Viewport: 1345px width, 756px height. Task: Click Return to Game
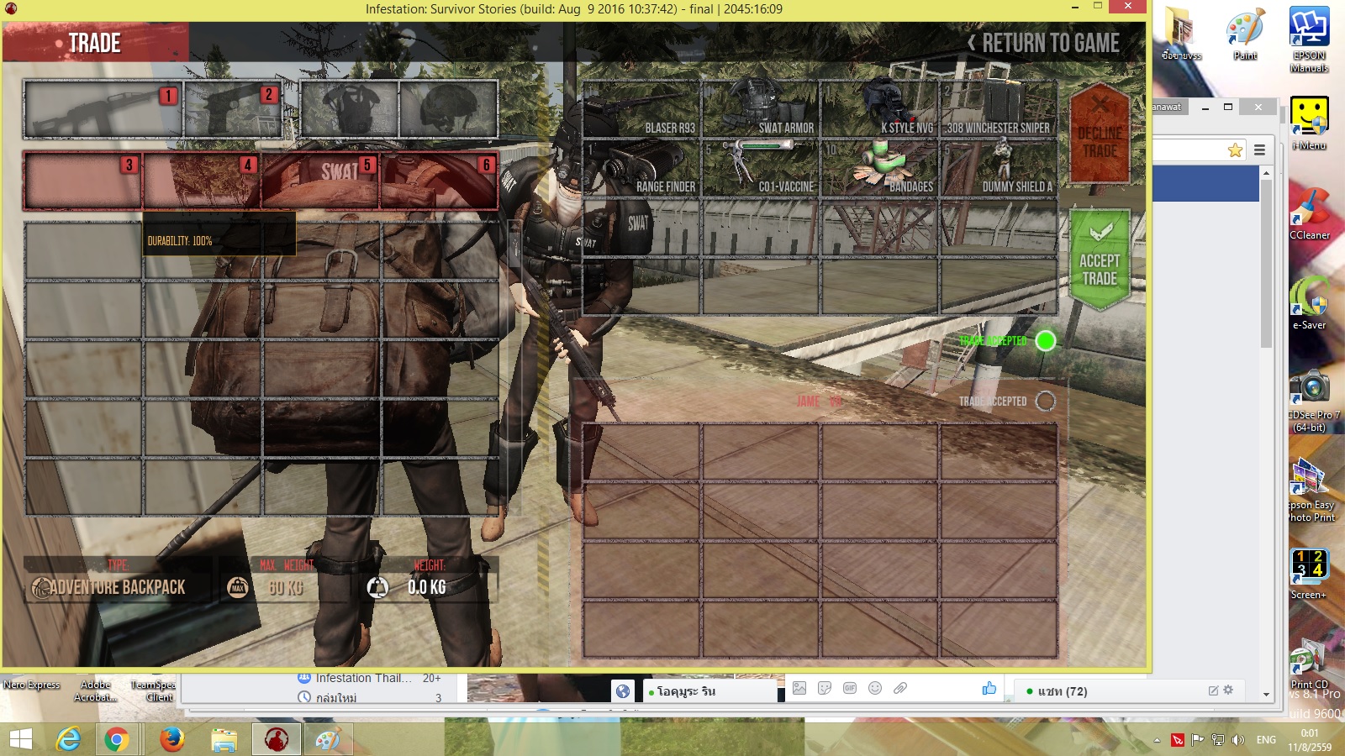(1043, 43)
